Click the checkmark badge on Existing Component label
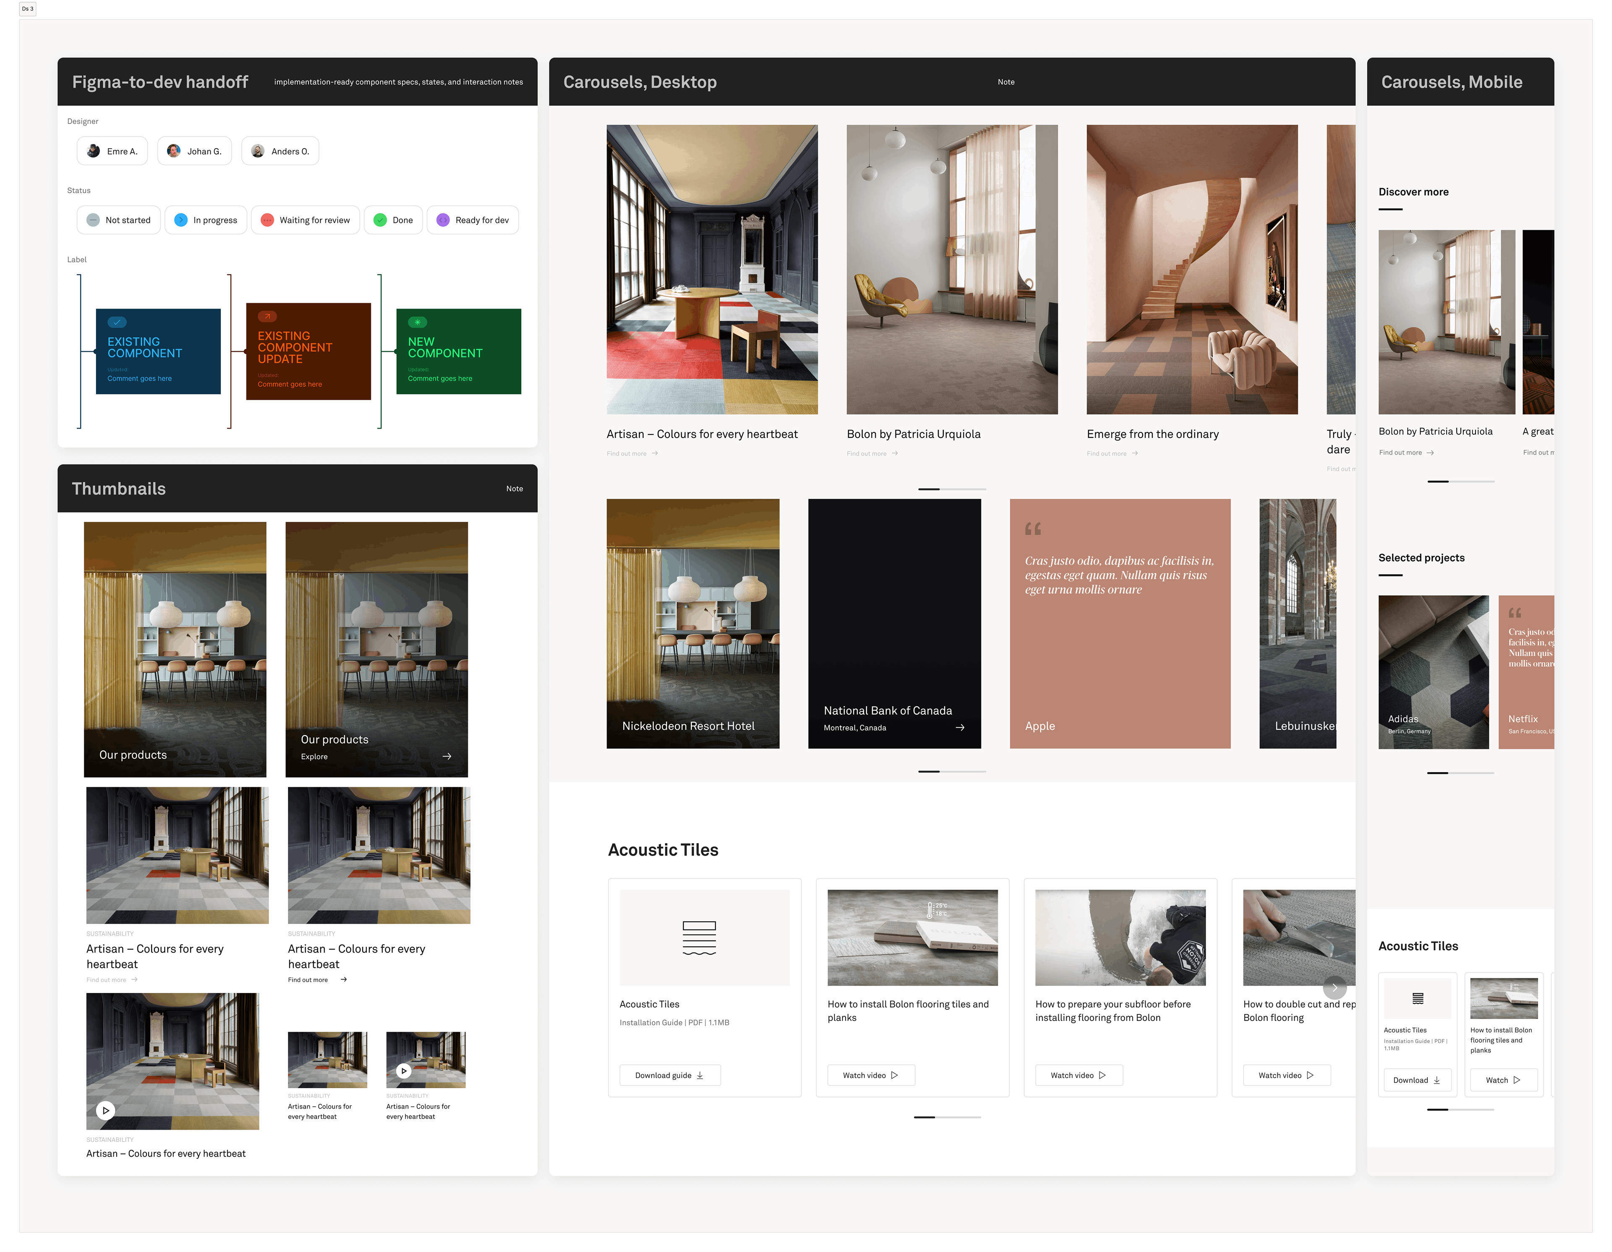This screenshot has height=1252, width=1612. tap(117, 322)
